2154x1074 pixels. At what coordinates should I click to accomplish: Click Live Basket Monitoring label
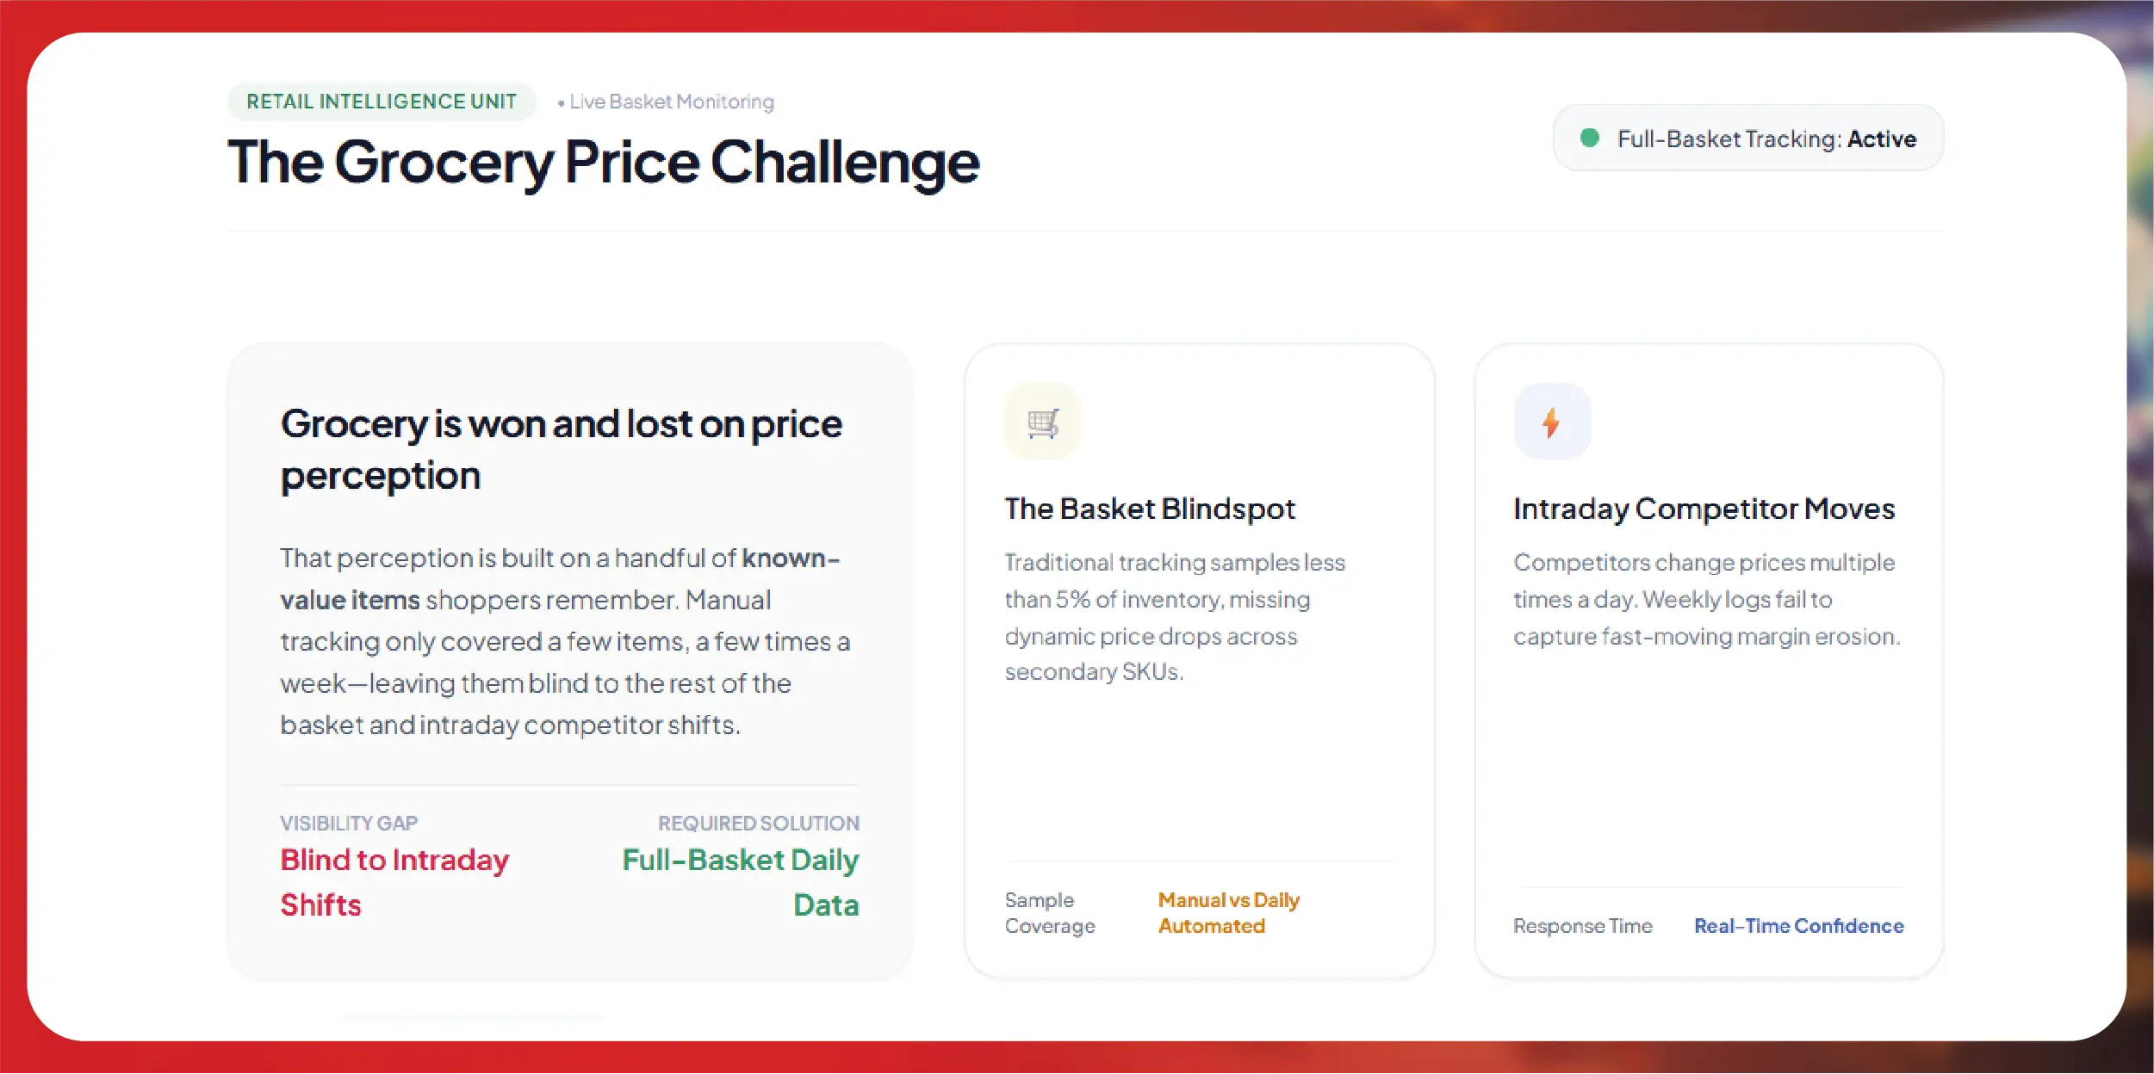[672, 102]
